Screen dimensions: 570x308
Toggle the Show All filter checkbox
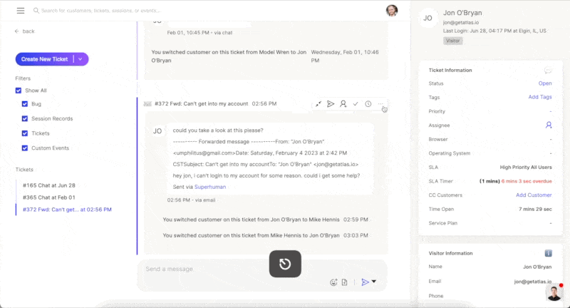[19, 91]
